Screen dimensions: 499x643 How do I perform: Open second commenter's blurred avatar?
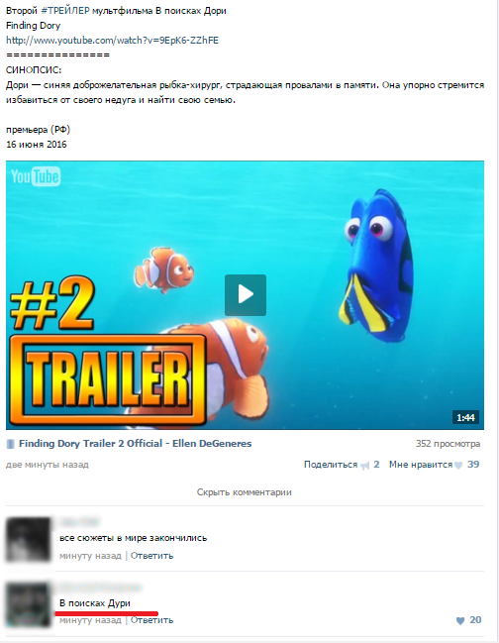click(28, 604)
